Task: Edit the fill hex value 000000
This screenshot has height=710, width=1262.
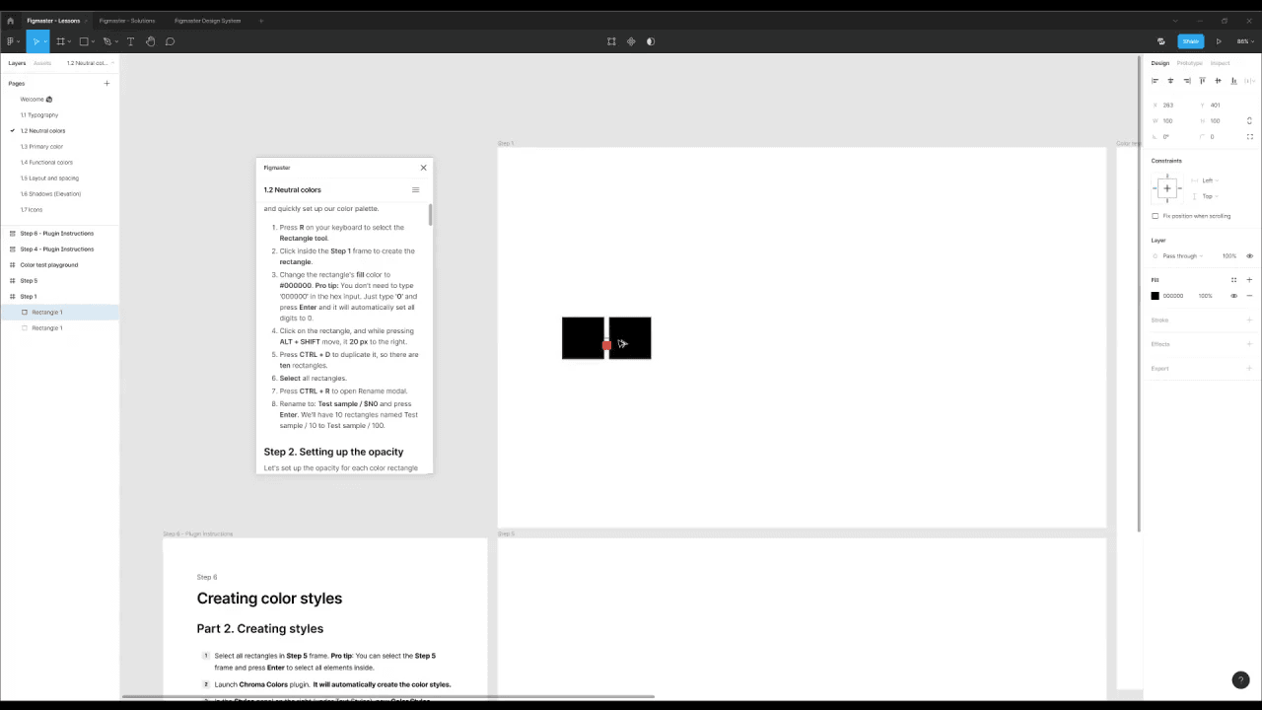Action: point(1173,296)
